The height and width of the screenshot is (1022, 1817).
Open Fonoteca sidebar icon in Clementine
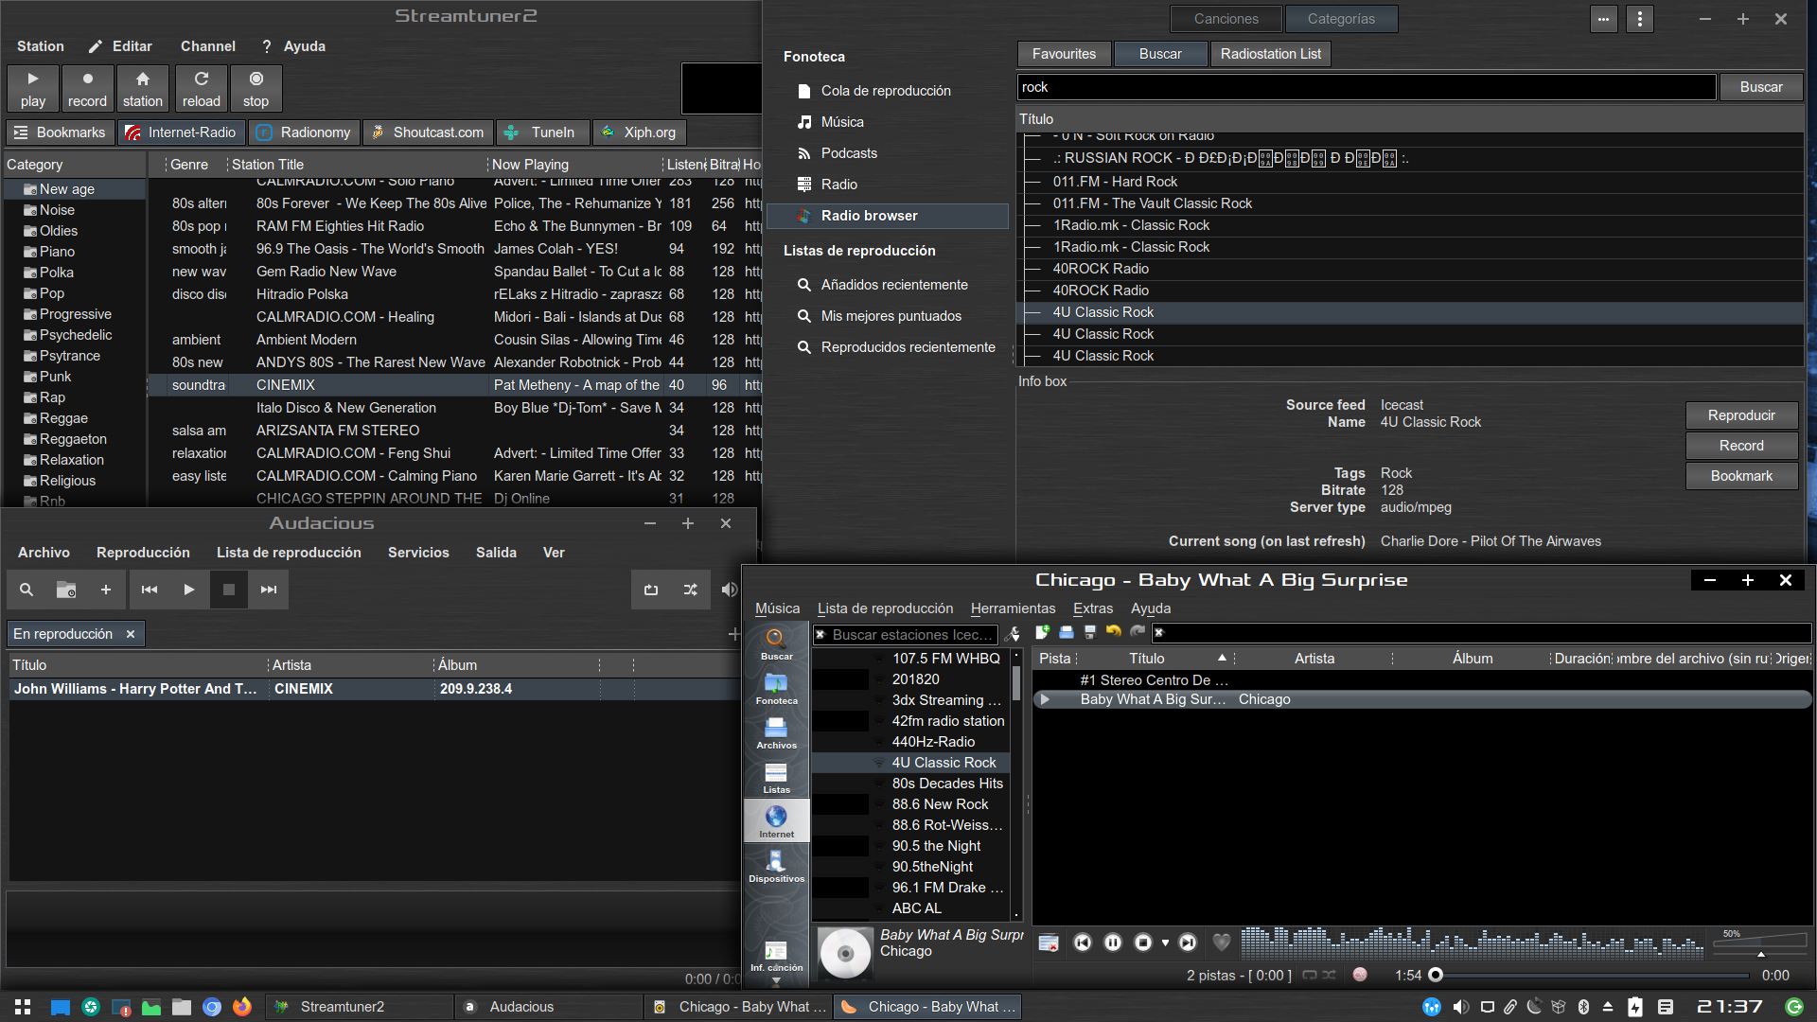coord(776,688)
